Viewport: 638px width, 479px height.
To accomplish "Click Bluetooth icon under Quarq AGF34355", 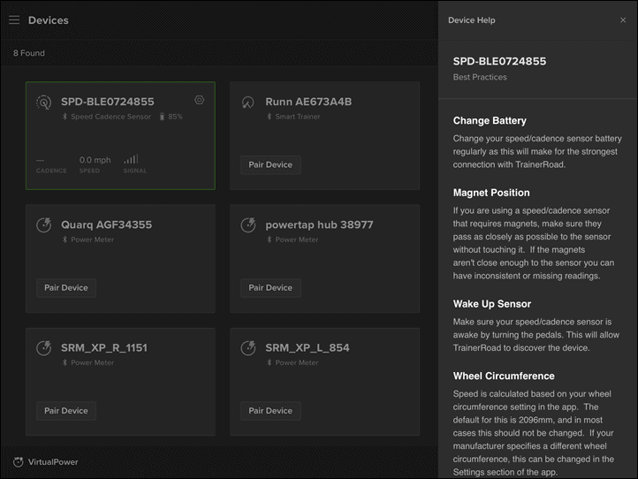I will tap(65, 239).
